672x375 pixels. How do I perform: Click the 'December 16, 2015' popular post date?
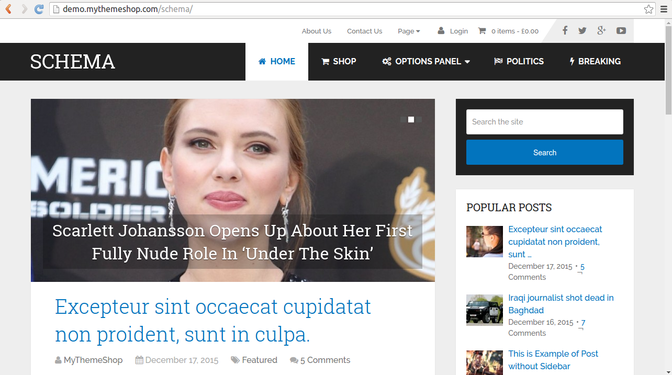pyautogui.click(x=541, y=322)
